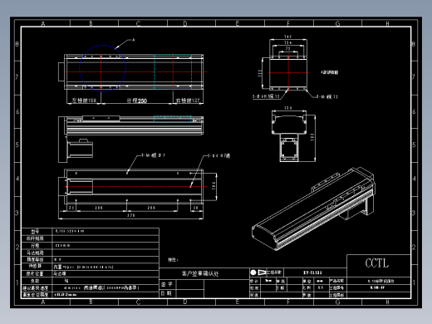432x324 pixels.
Task: Click the CCTL company logo text
Action: (377, 263)
